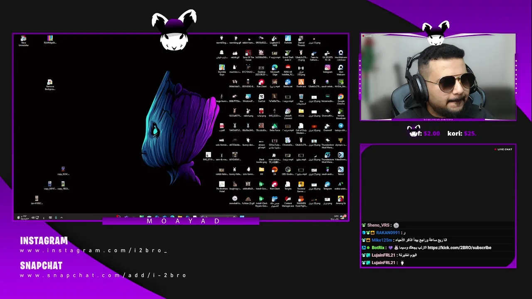Open the Delta Force desktop shortcut
The image size is (532, 299).
(x=274, y=127)
